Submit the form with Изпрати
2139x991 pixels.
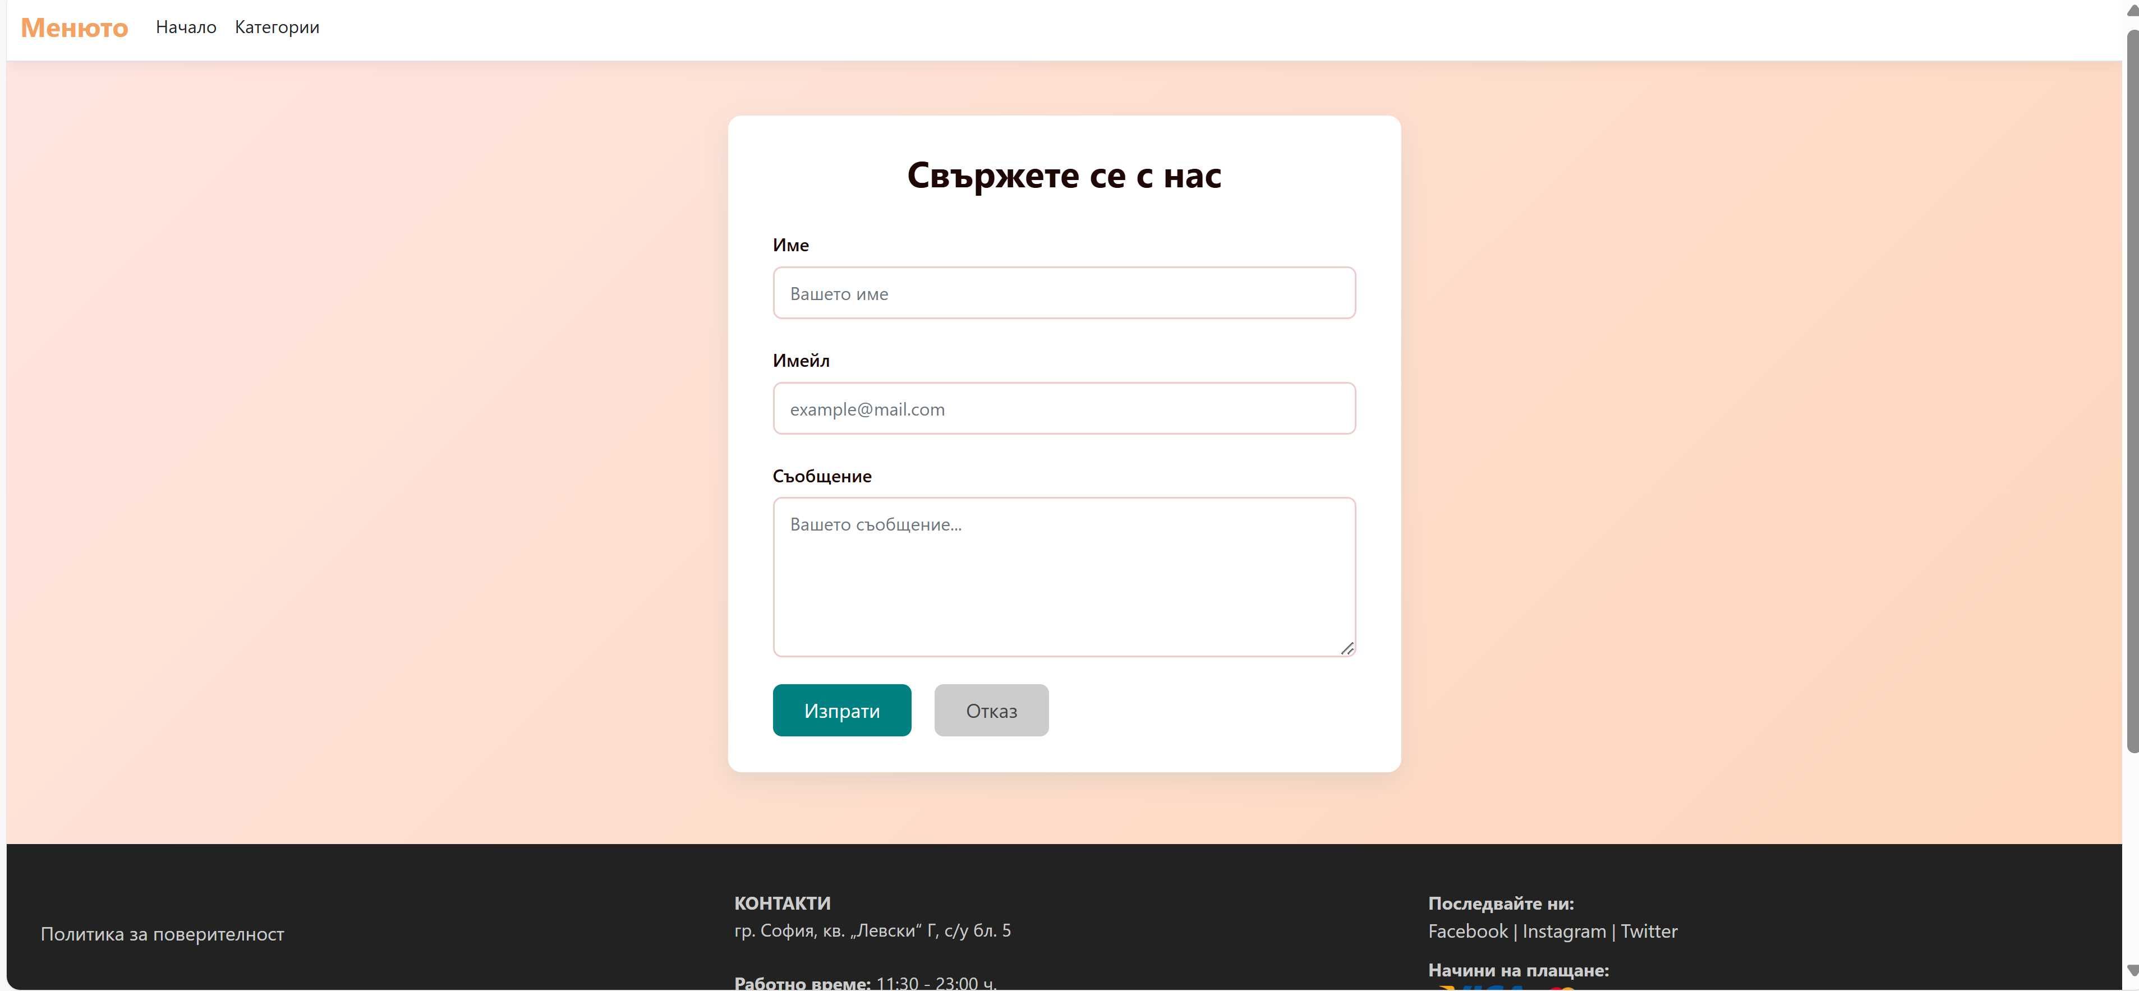(x=842, y=711)
